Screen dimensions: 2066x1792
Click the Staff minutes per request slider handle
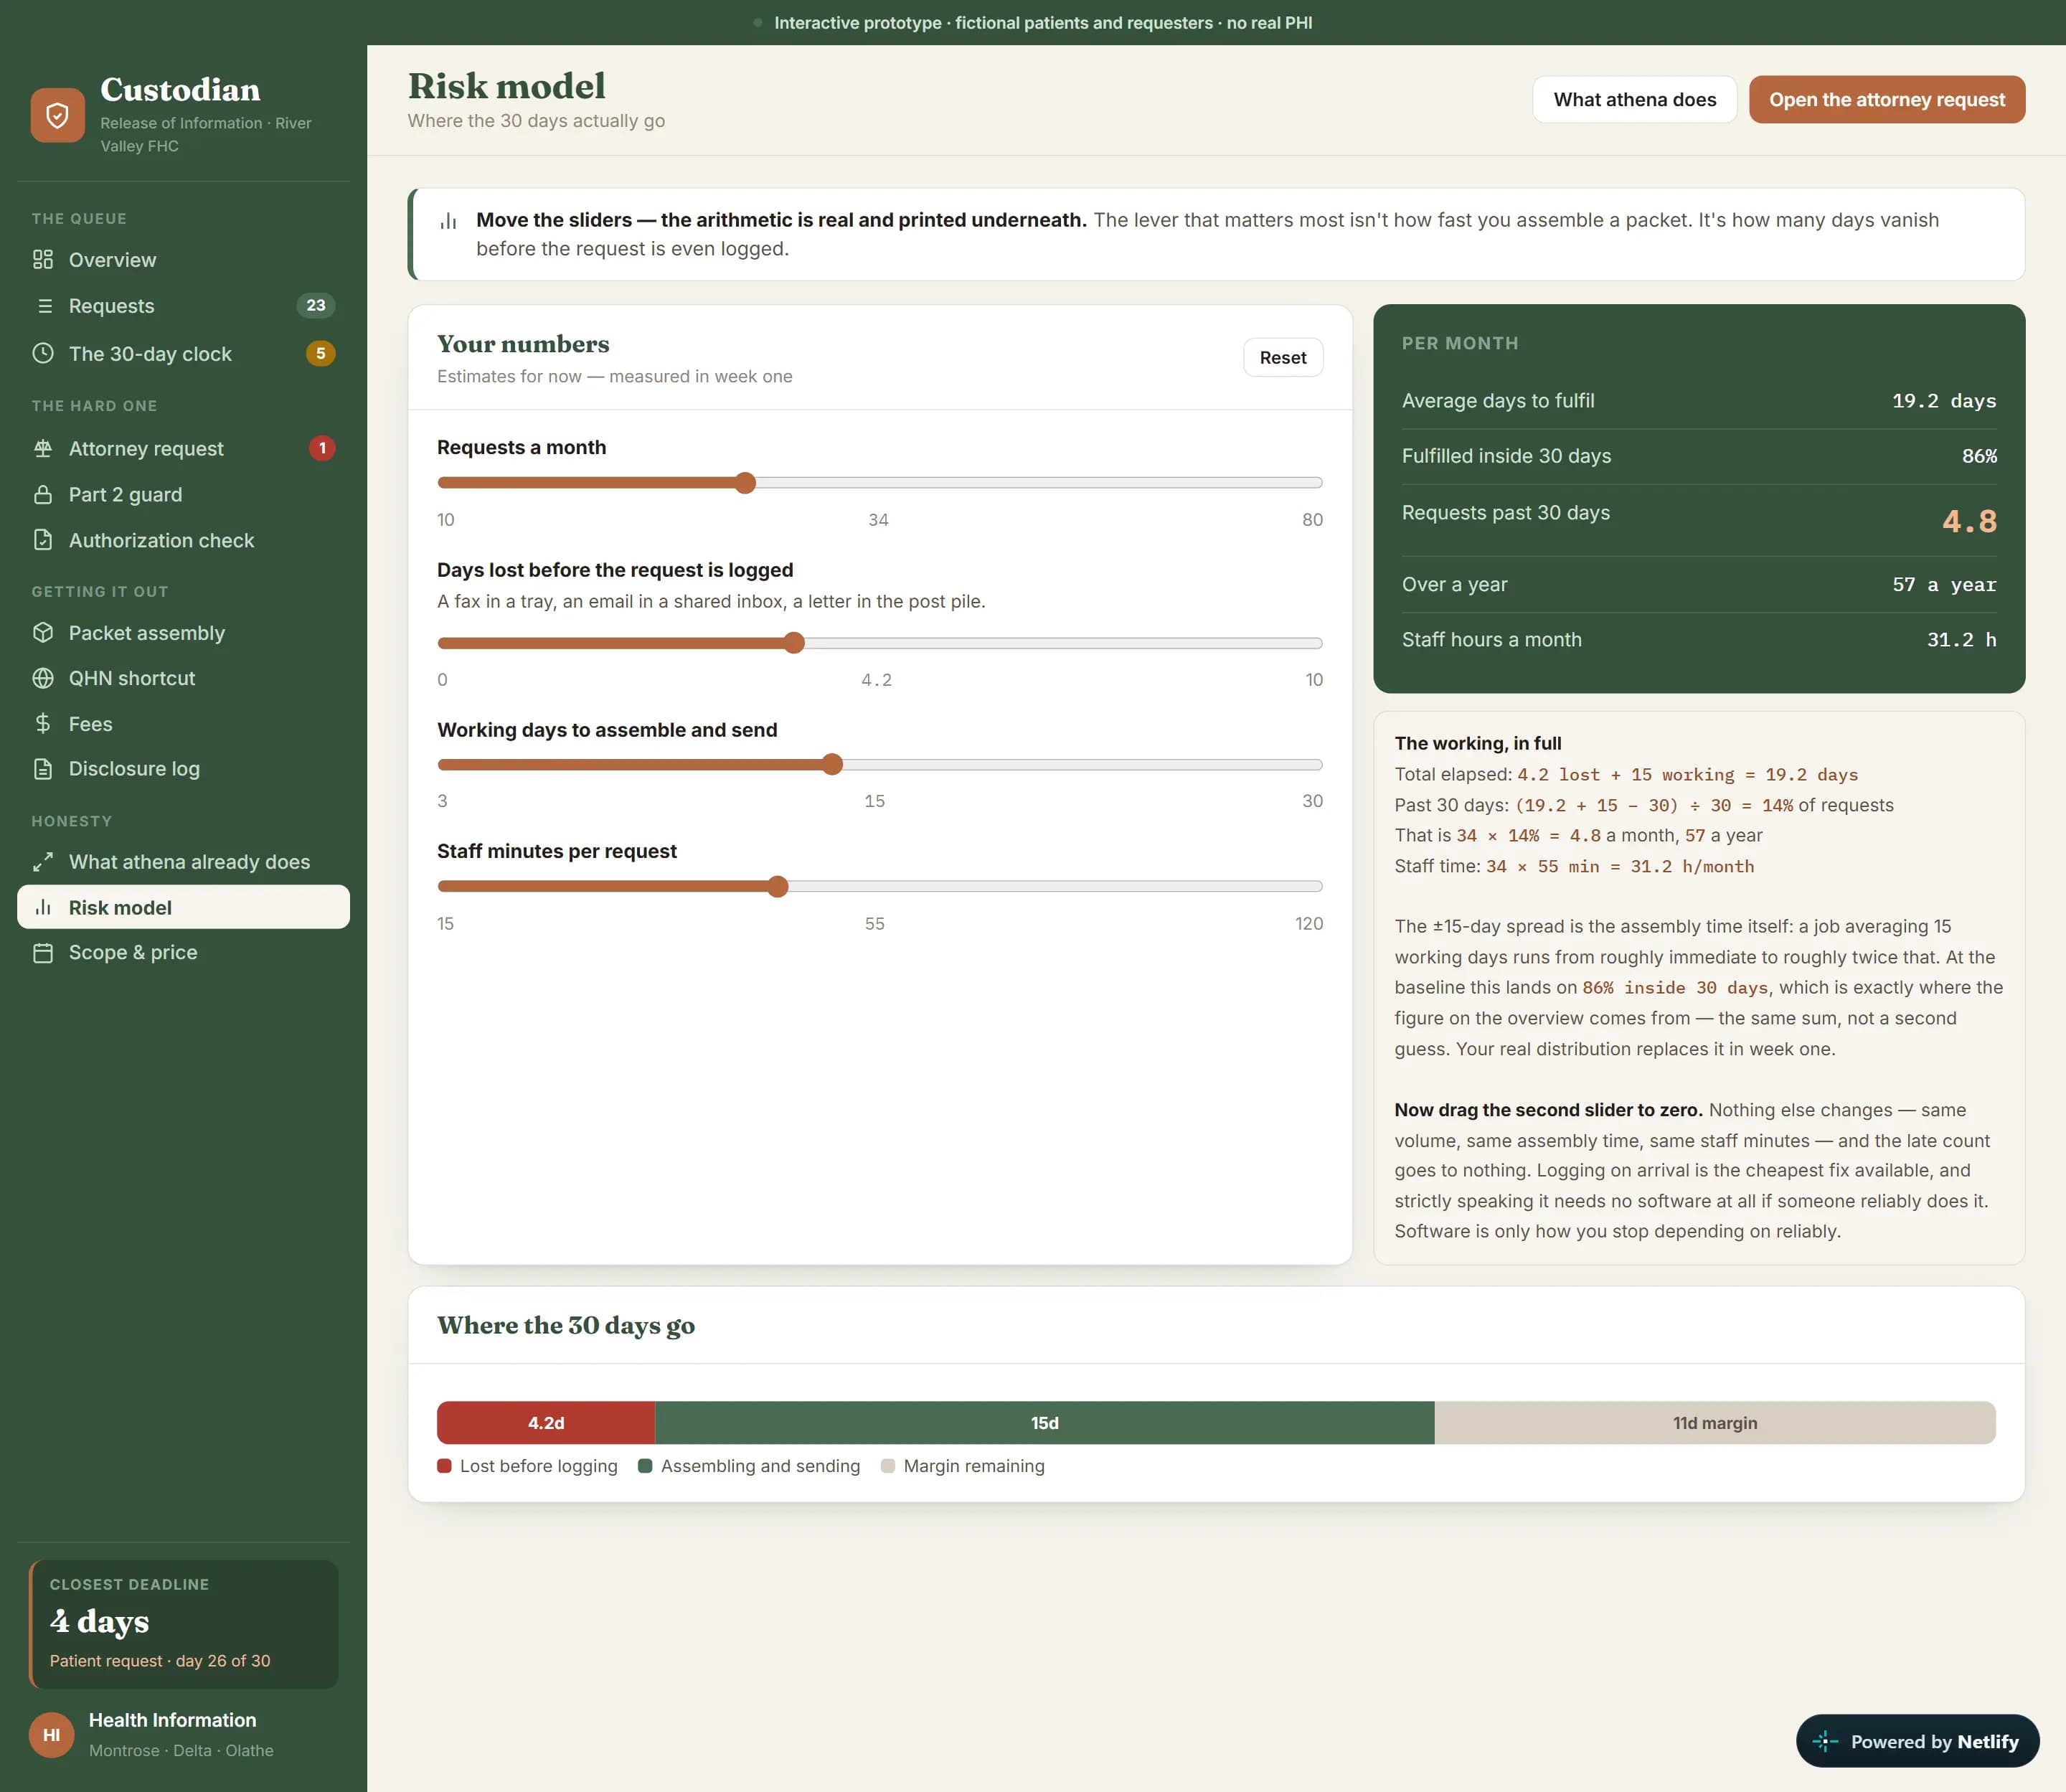[778, 887]
